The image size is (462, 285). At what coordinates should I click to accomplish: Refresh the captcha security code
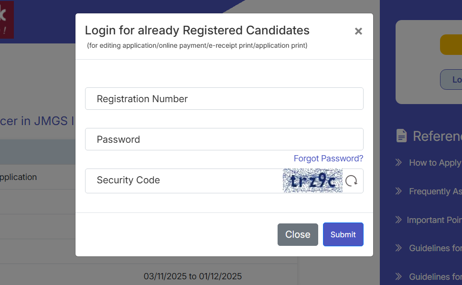351,181
